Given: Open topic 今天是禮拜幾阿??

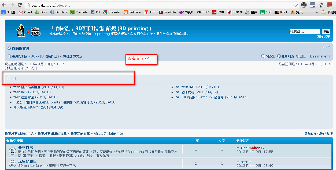Looking at the screenshot, I should coord(38,107).
